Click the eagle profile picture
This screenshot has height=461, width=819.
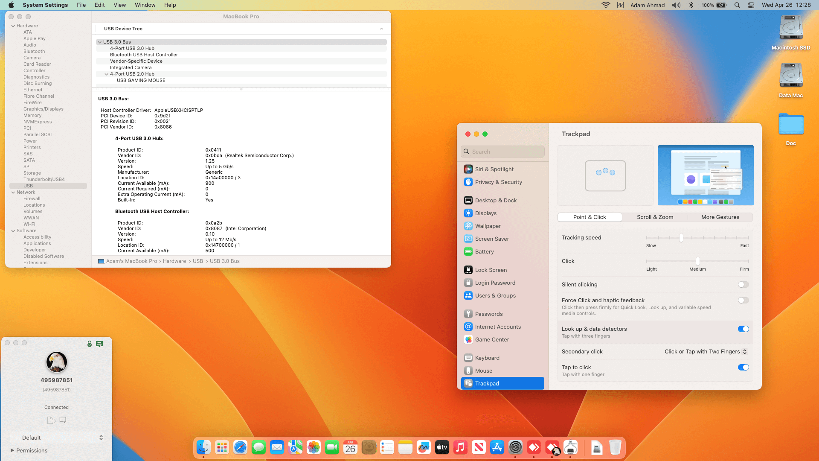(56, 362)
